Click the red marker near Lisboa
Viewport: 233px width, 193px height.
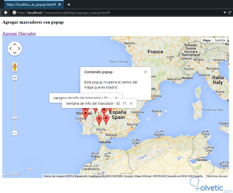pos(86,115)
